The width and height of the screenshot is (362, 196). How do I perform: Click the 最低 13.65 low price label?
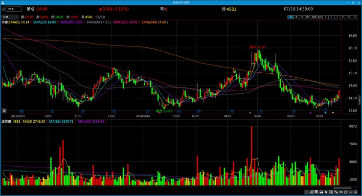point(164,111)
